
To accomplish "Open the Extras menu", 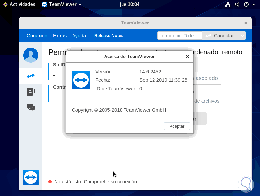I will (60, 36).
